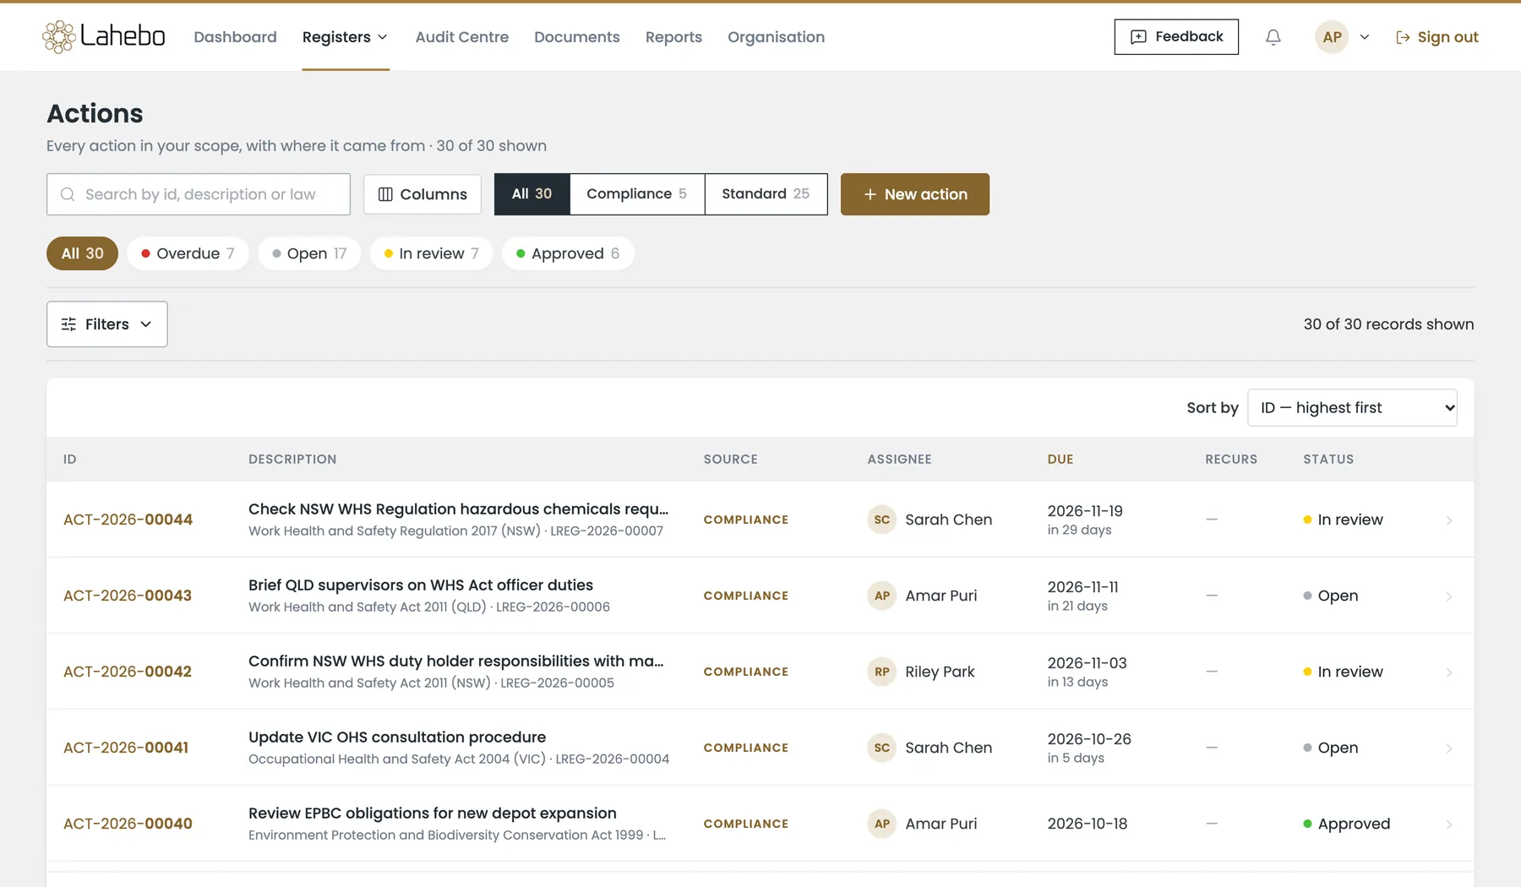Viewport: 1521px width, 887px height.
Task: Click the AP user avatar
Action: 1332,37
